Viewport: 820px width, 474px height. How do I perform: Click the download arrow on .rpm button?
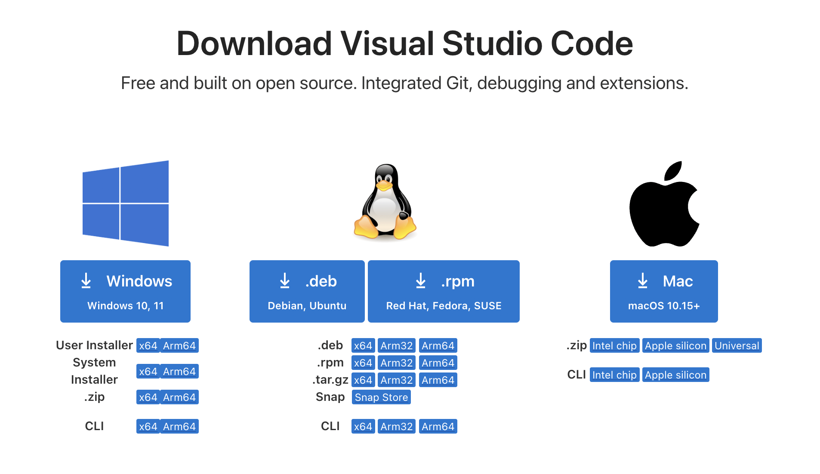[421, 280]
